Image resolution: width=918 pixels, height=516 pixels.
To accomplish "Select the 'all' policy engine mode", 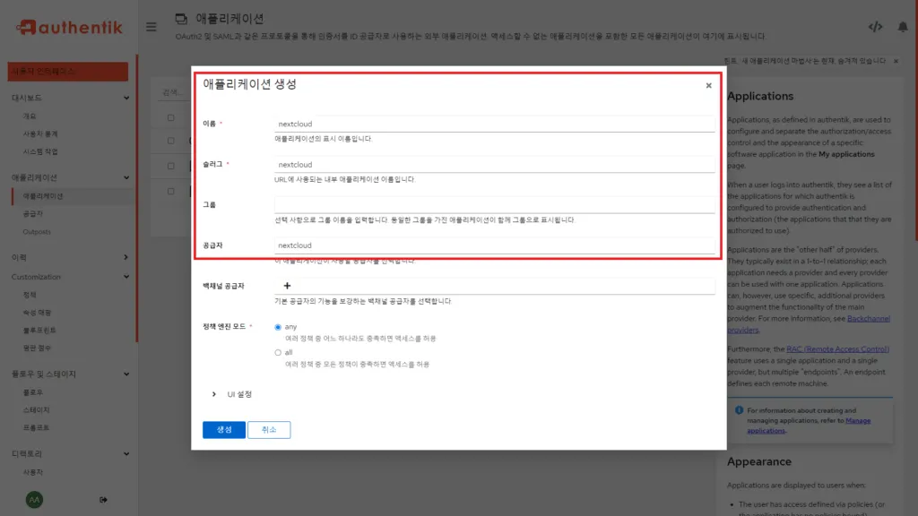I will pyautogui.click(x=278, y=352).
